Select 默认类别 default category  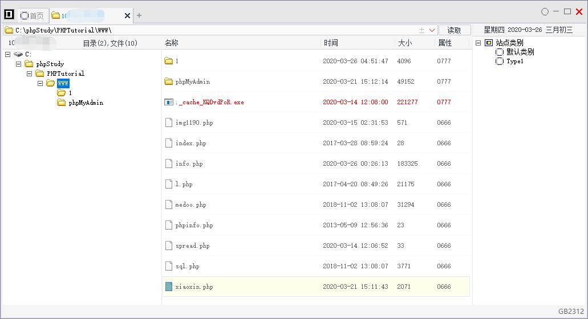pos(520,52)
